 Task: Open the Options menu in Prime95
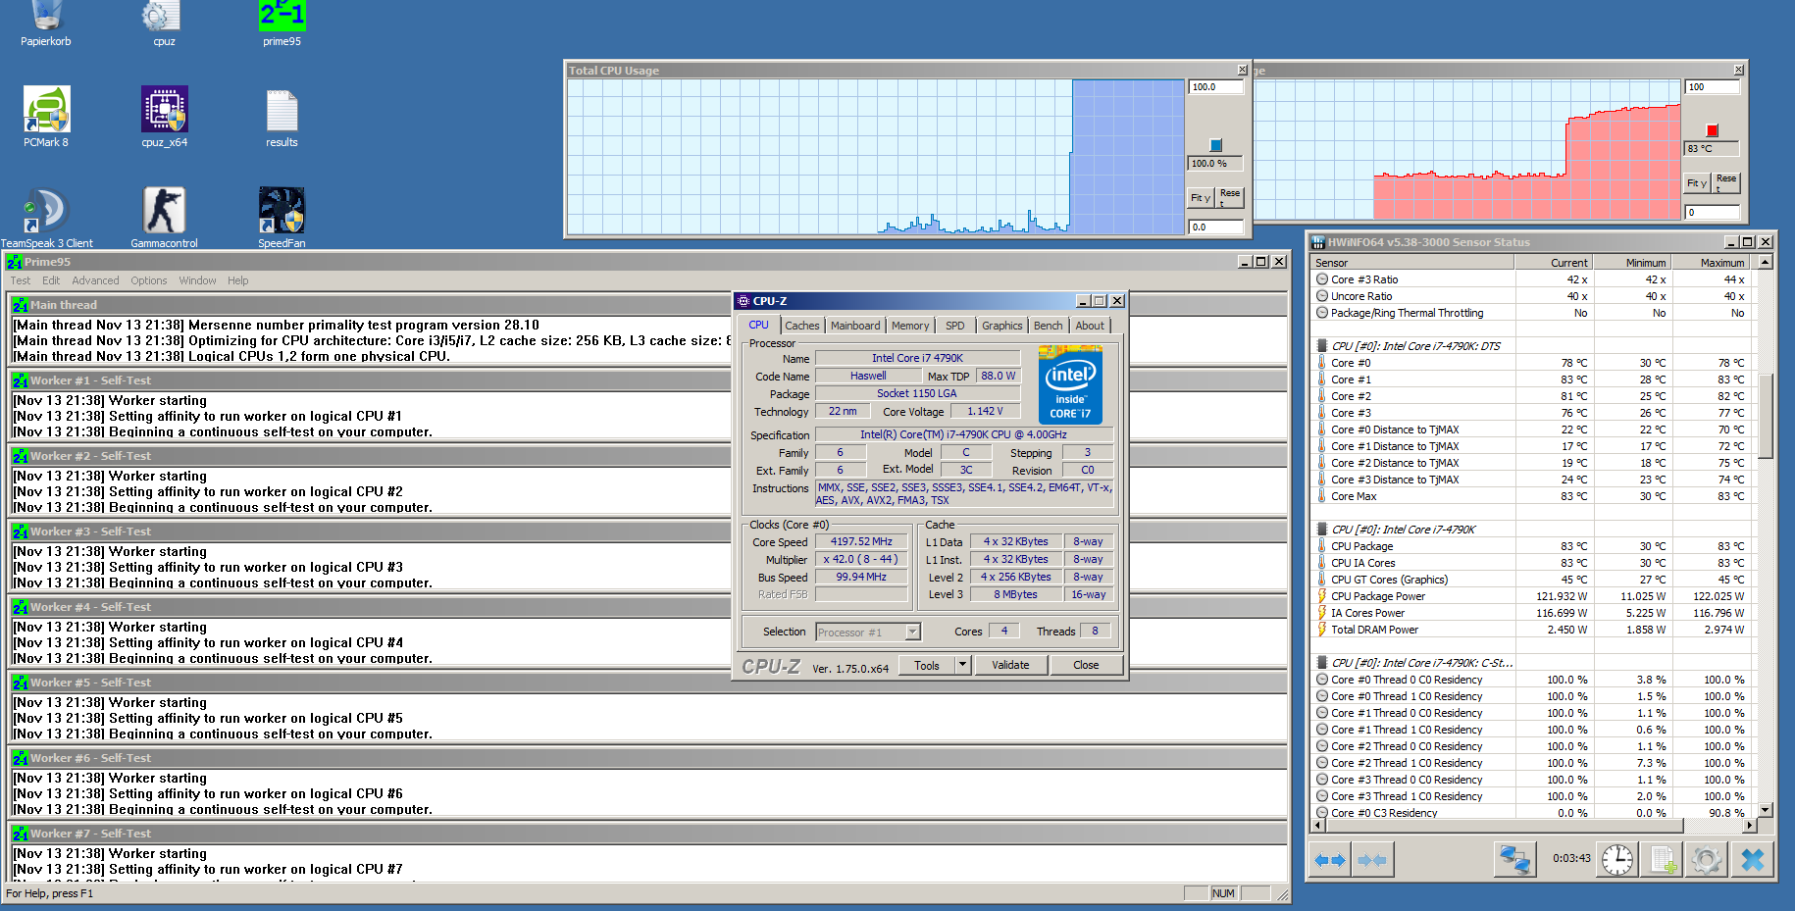click(x=149, y=280)
